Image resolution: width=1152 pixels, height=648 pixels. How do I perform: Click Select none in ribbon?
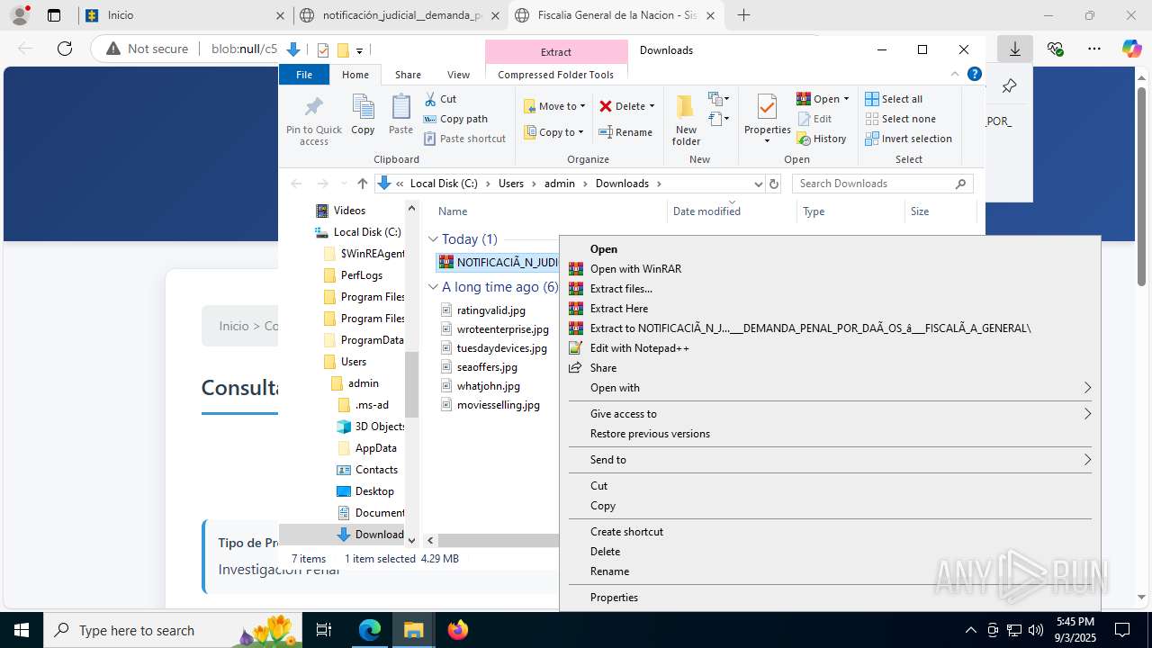[x=900, y=119]
